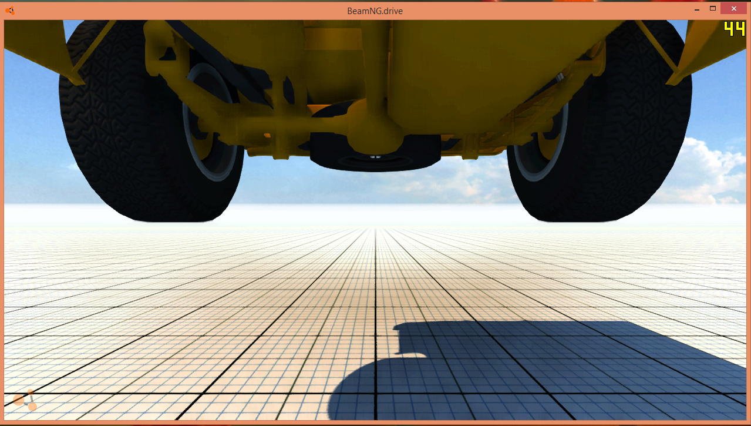Click the yellow FPS counter showing 44
The width and height of the screenshot is (751, 426).
coord(734,29)
